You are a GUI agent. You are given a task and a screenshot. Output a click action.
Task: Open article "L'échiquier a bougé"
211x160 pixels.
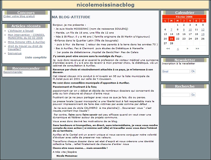point(21,31)
